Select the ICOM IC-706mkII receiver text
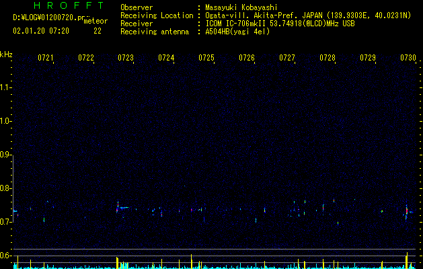Viewport: 423px width, 269px height. pos(280,24)
